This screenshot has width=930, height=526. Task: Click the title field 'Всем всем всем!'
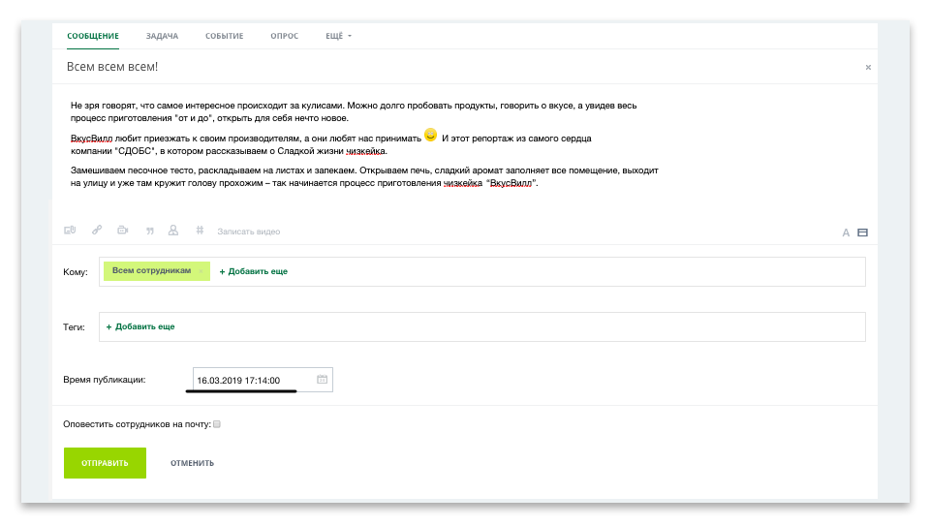tap(112, 67)
